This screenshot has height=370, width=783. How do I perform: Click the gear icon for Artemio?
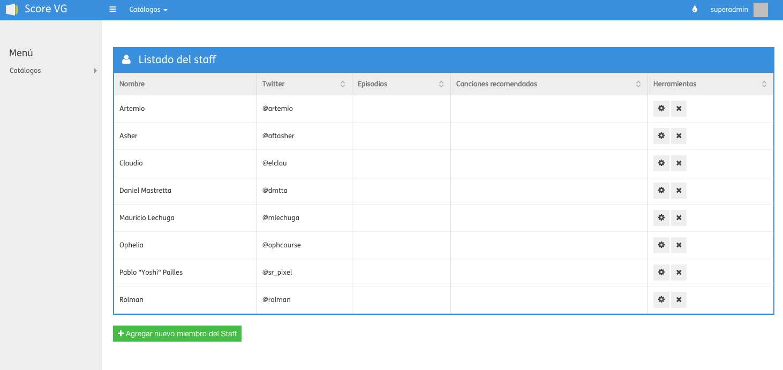[x=661, y=109]
